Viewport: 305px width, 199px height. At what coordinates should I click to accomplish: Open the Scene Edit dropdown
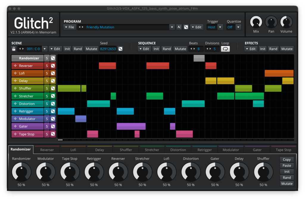(55, 49)
